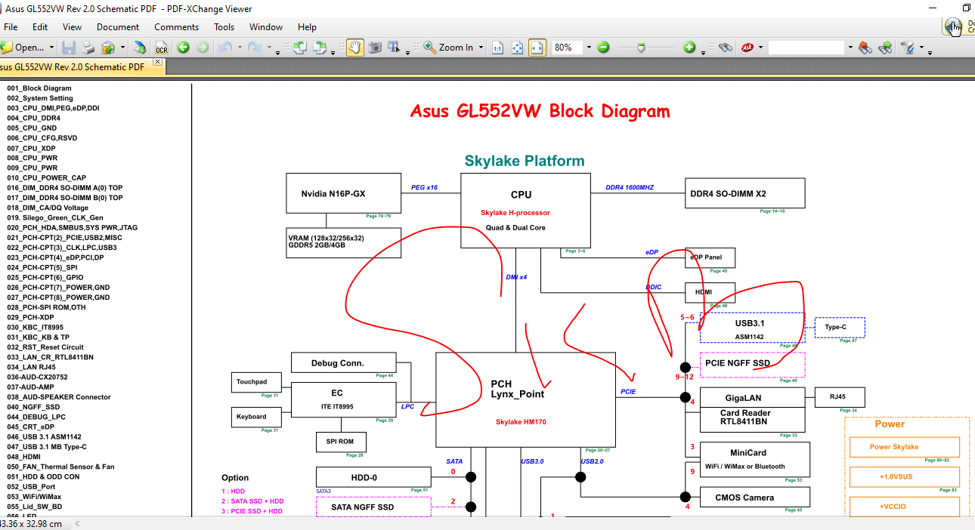Toggle Fit Width view mode

[x=537, y=47]
